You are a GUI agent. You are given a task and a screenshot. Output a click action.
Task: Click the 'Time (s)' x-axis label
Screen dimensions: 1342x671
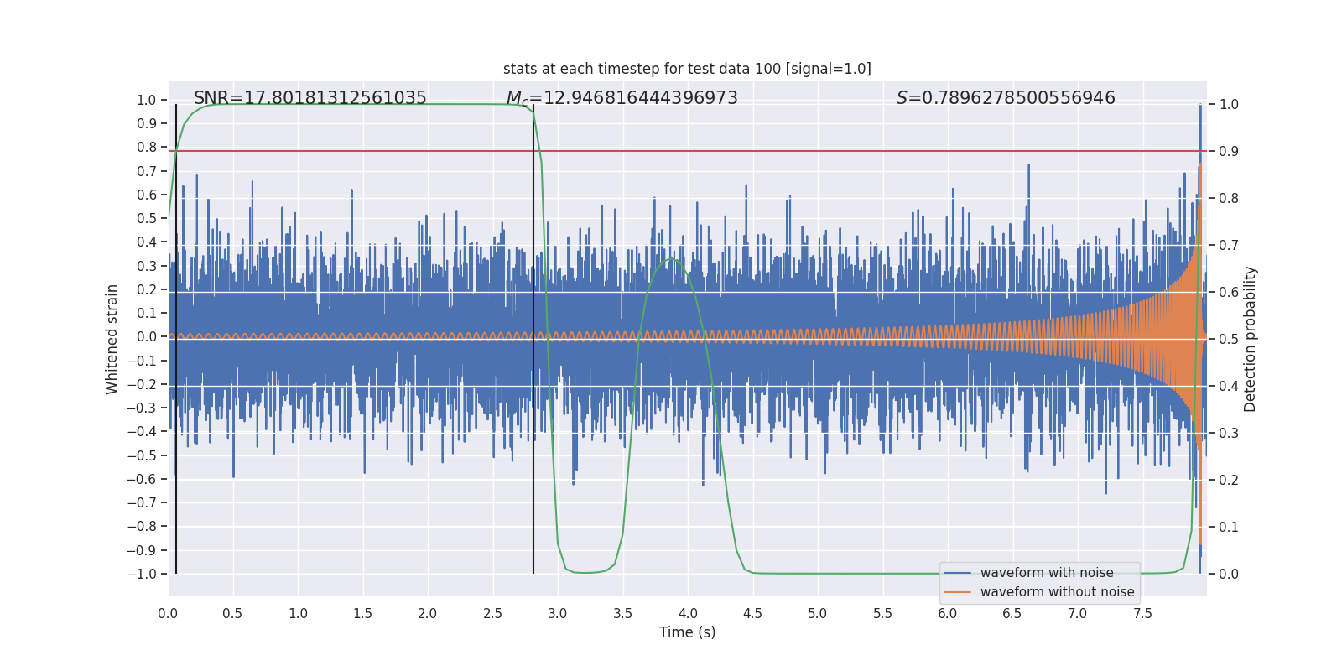pos(687,632)
